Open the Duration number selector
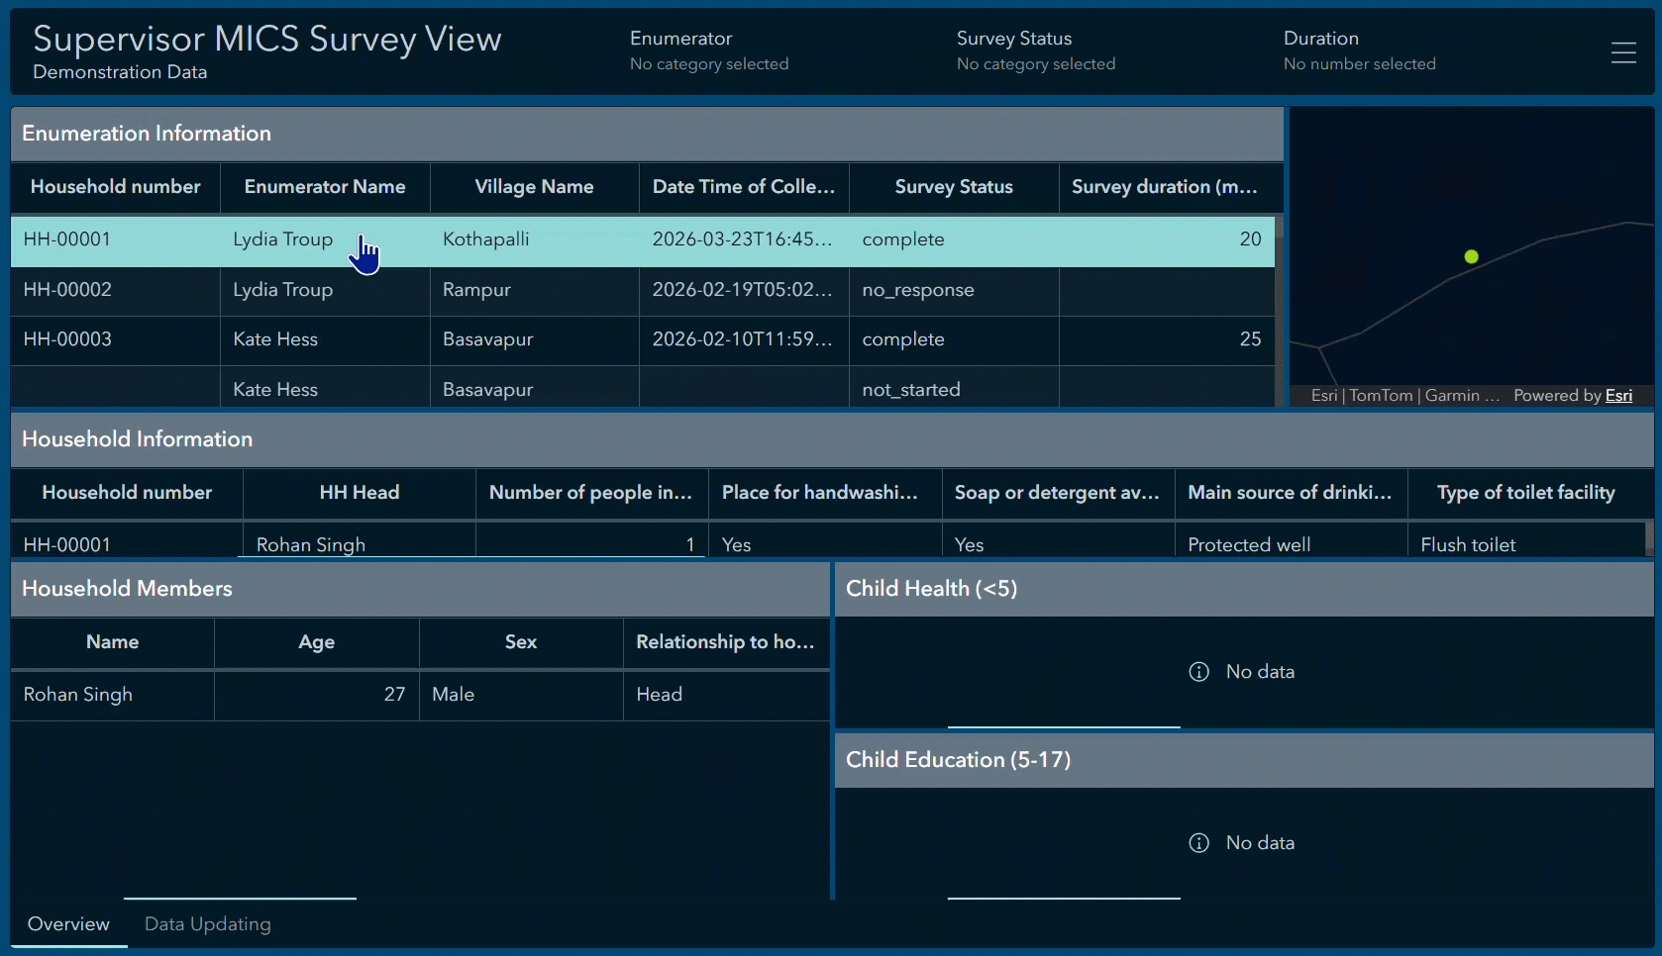Viewport: 1662px width, 956px height. [x=1359, y=50]
